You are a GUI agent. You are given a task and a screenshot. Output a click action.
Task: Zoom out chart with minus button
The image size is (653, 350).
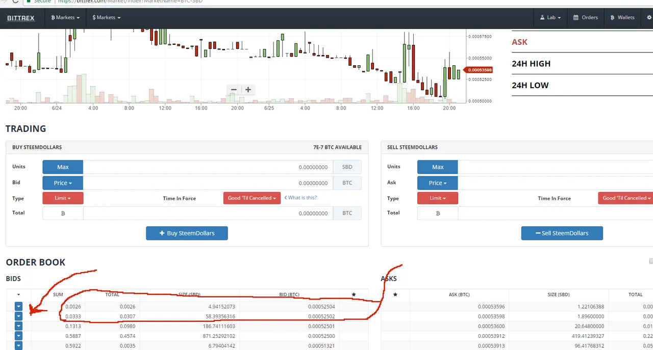[234, 90]
